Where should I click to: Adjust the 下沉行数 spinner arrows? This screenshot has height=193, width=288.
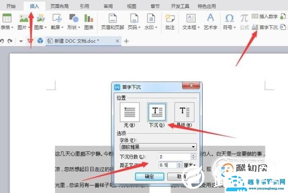(x=193, y=156)
